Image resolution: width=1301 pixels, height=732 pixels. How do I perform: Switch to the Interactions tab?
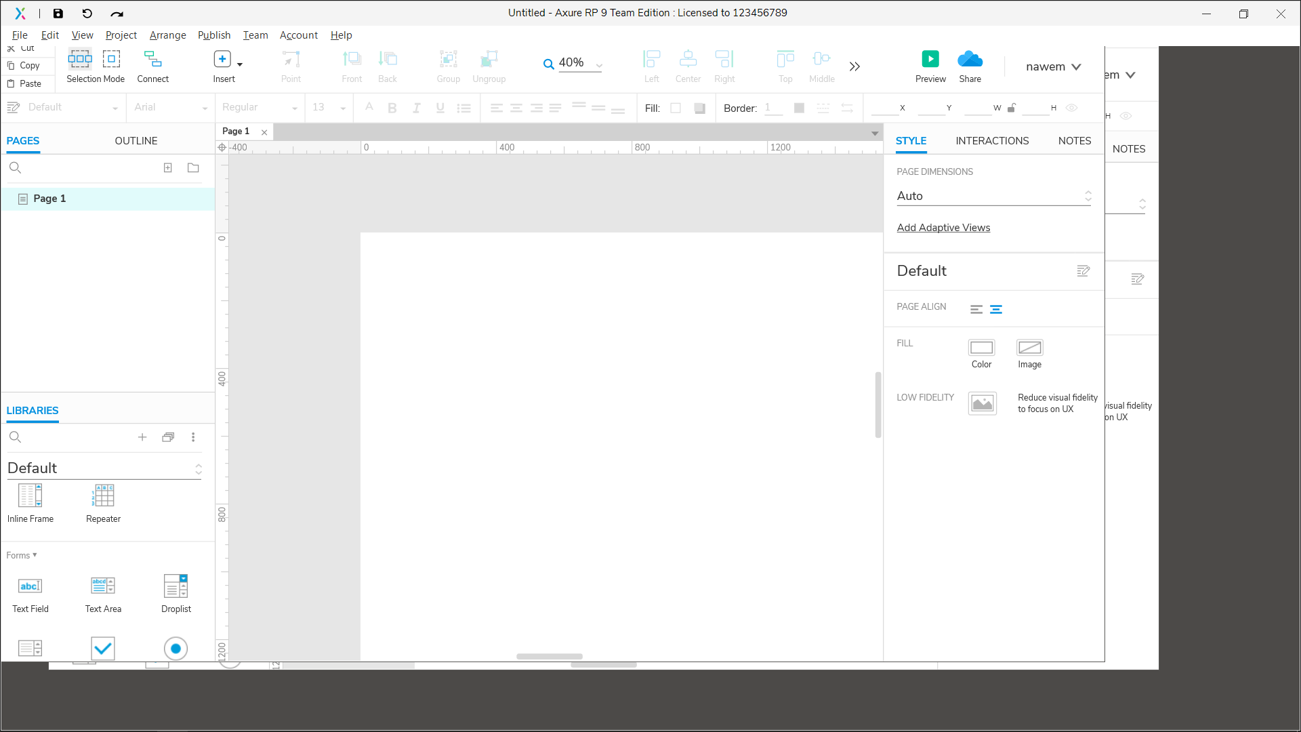[992, 141]
